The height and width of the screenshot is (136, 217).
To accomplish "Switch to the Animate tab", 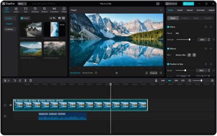I will (200, 10).
